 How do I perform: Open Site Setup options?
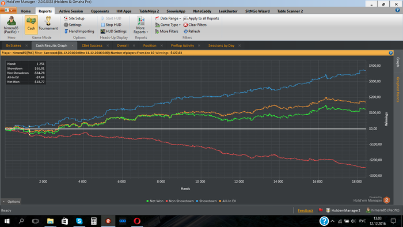point(74,18)
